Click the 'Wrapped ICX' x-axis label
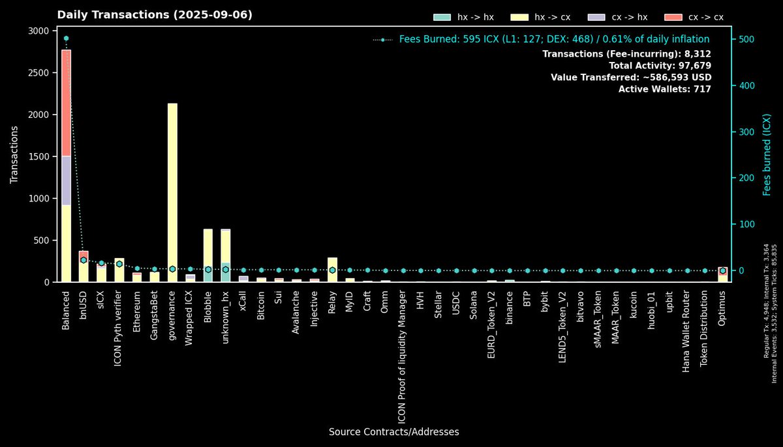Screen dimensions: 783x447 click(190, 317)
